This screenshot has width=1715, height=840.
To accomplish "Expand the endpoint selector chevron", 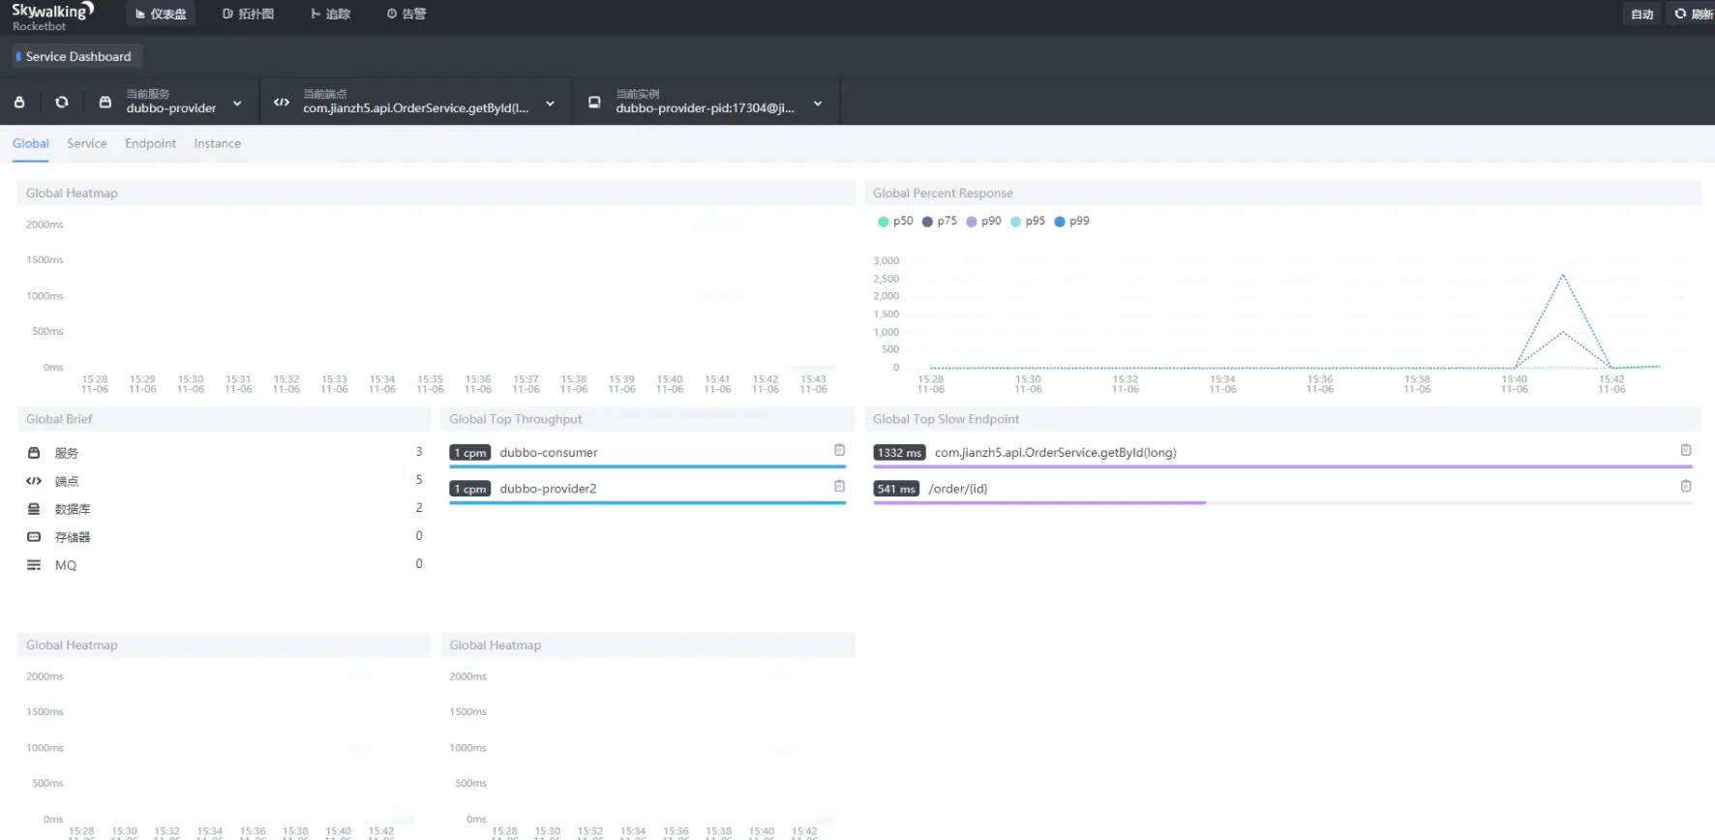I will click(551, 104).
